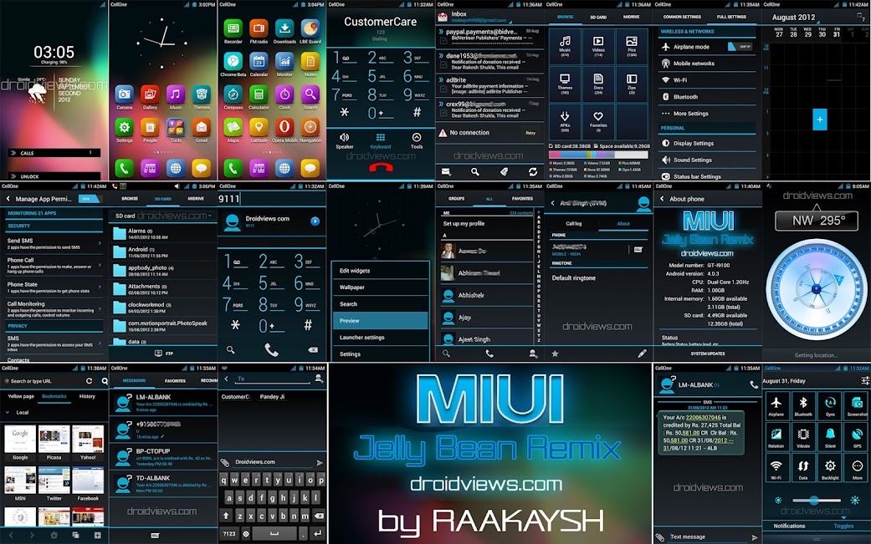
Task: Expand Call Monitoring permission row
Action: click(54, 309)
